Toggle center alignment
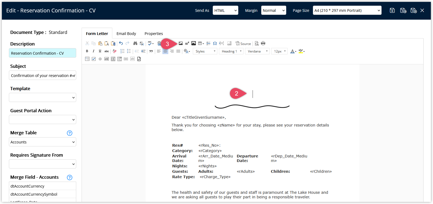 click(x=165, y=51)
